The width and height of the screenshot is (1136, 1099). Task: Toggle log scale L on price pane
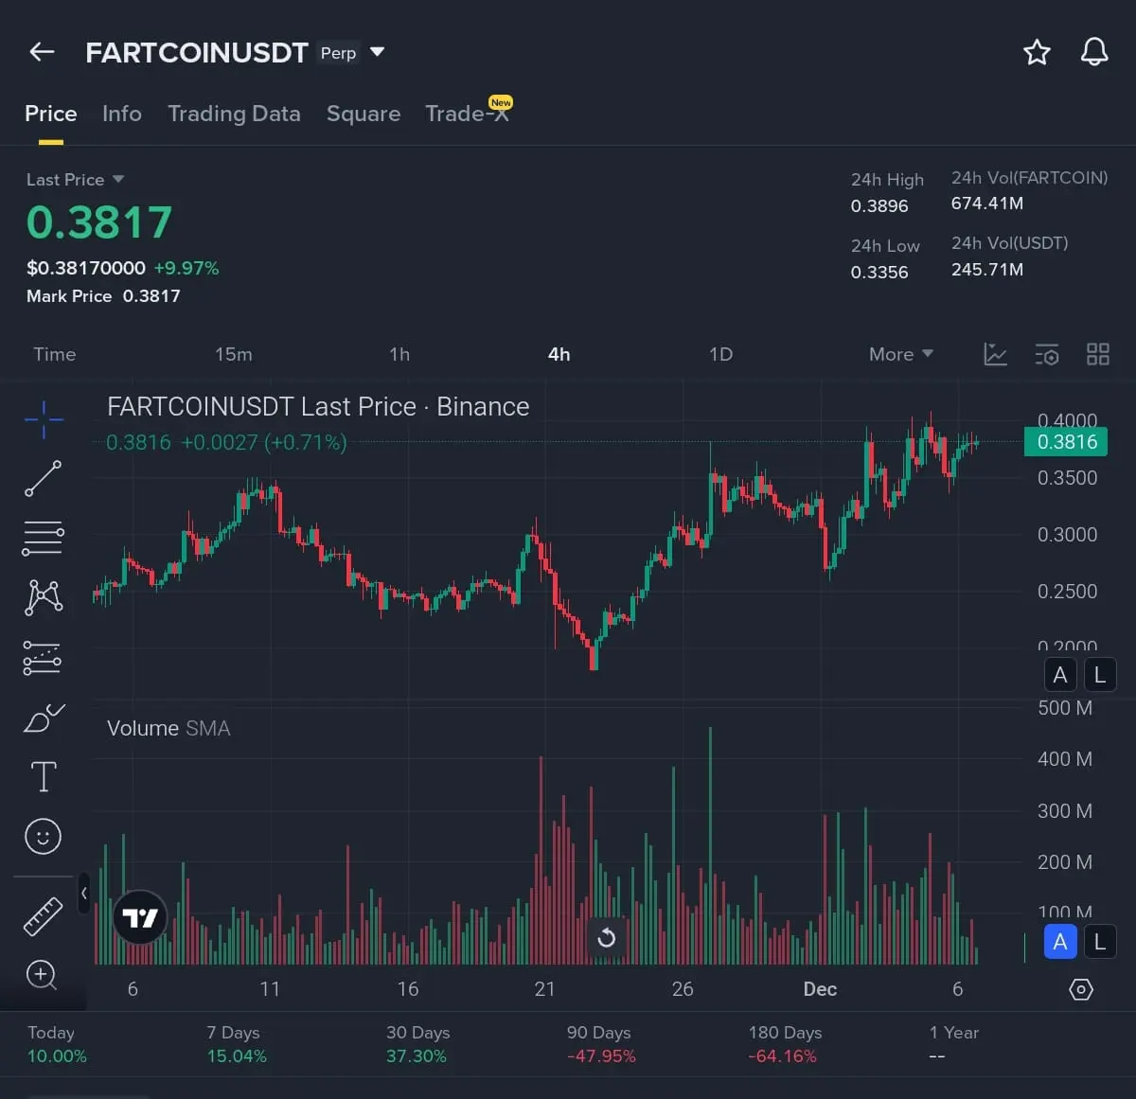click(1100, 675)
